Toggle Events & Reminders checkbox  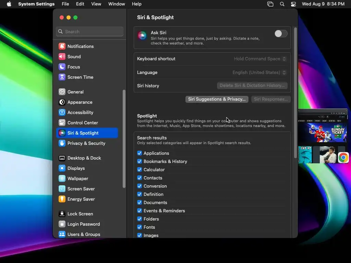click(140, 211)
